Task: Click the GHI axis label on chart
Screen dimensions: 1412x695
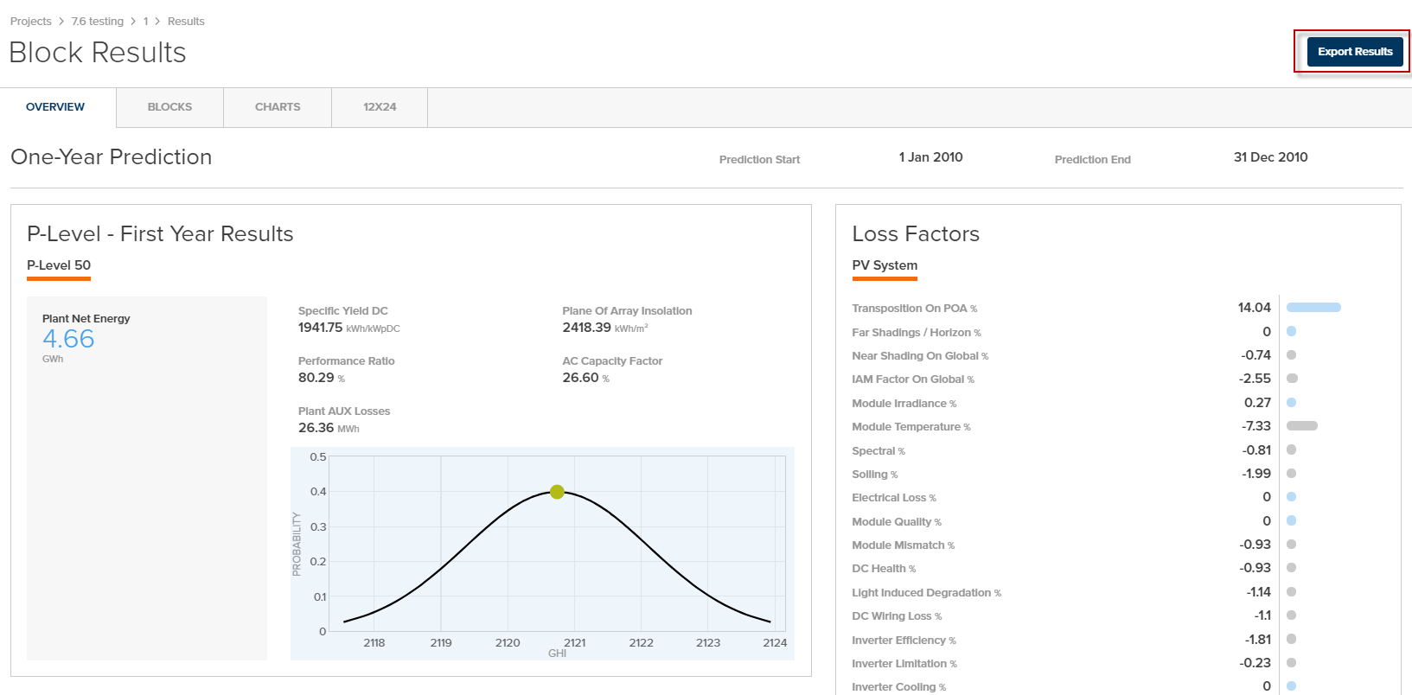Action: [x=557, y=654]
